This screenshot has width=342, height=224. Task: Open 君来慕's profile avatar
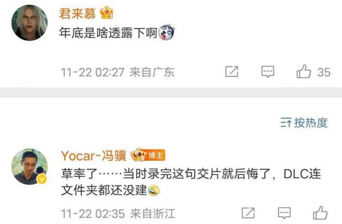[29, 23]
